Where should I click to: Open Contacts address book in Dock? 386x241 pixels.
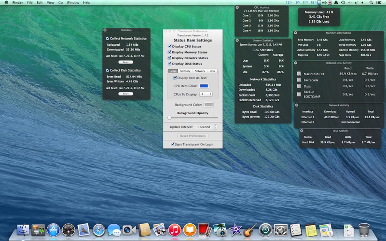(144, 230)
